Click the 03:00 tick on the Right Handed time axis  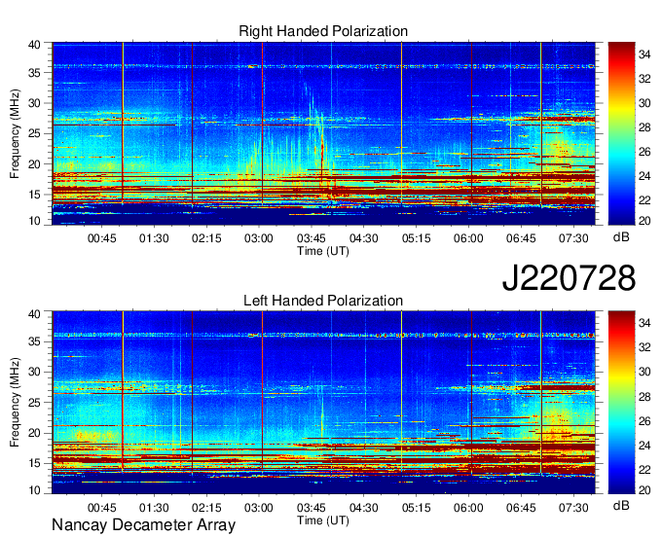[x=259, y=238]
